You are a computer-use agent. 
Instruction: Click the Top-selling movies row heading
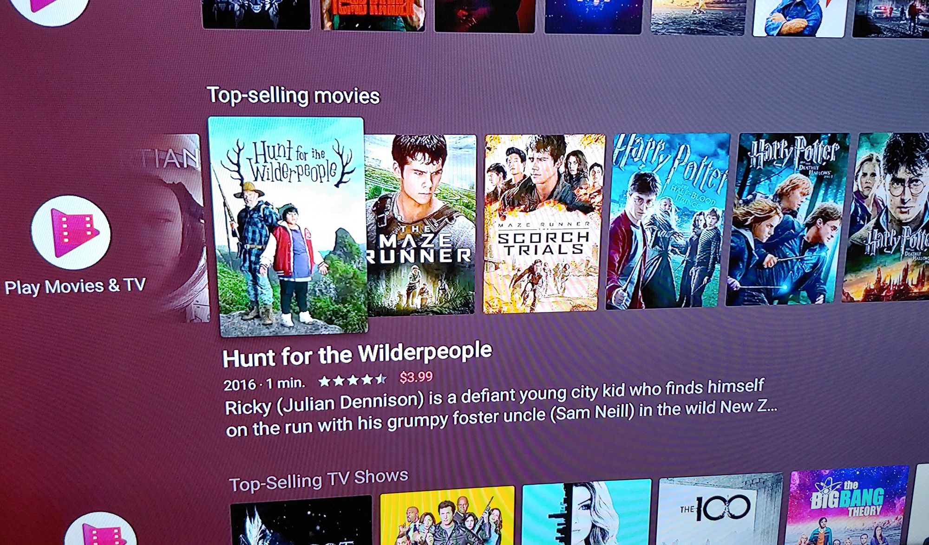(x=293, y=95)
